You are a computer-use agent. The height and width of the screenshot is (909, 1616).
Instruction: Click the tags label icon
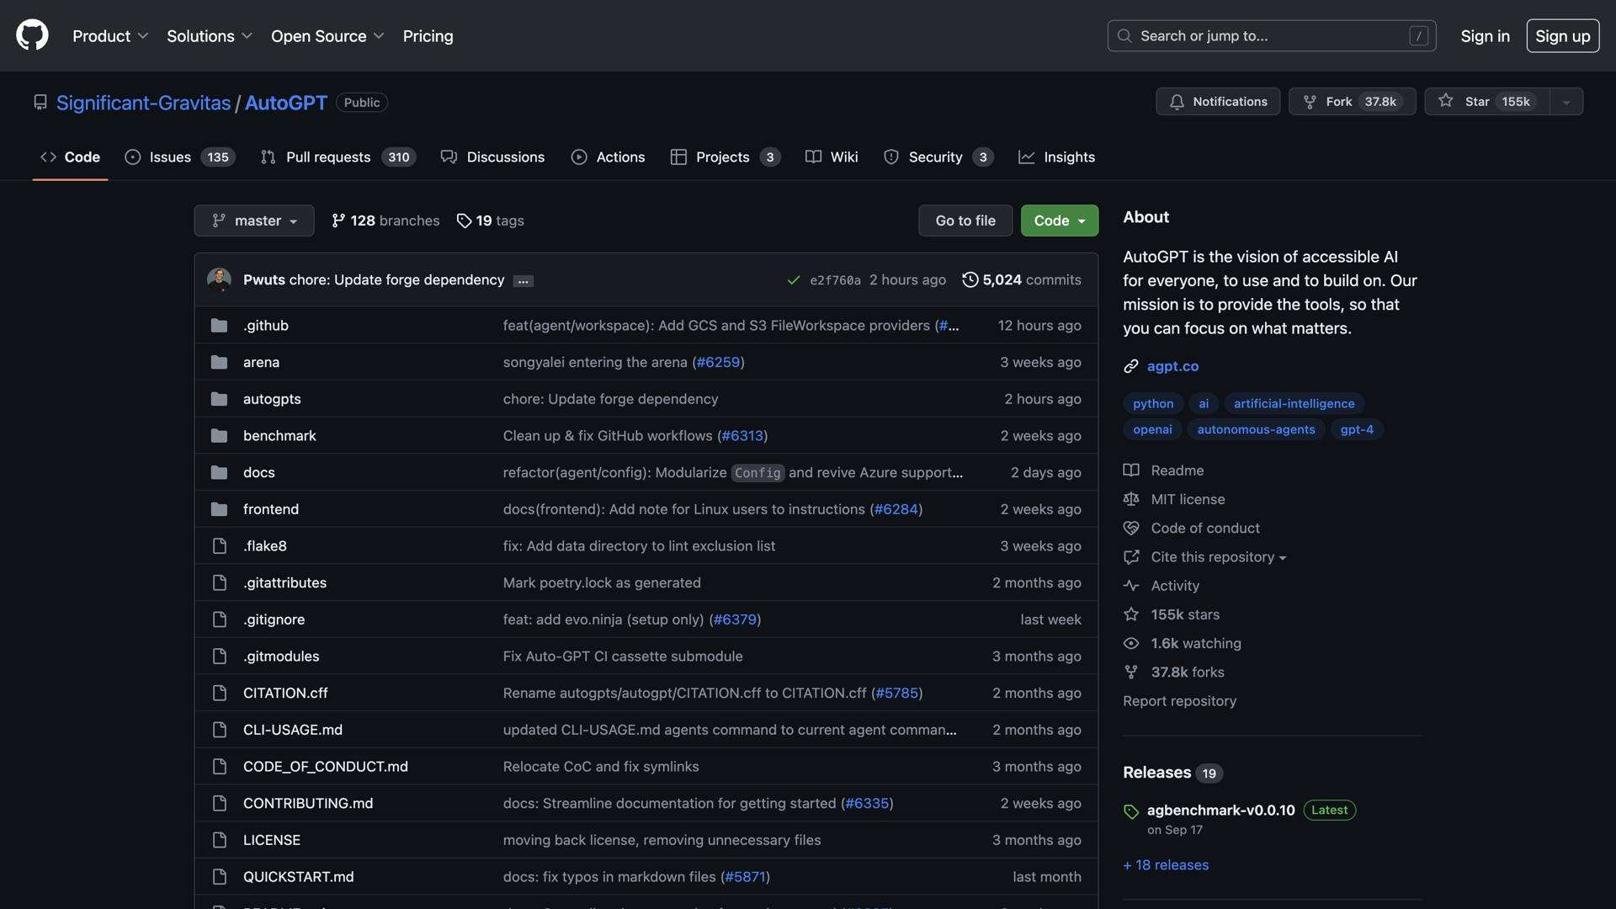point(464,221)
